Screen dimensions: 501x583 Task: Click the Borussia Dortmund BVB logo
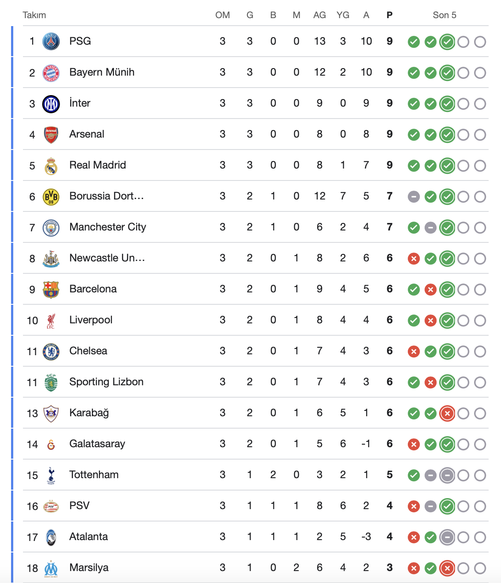coord(51,197)
